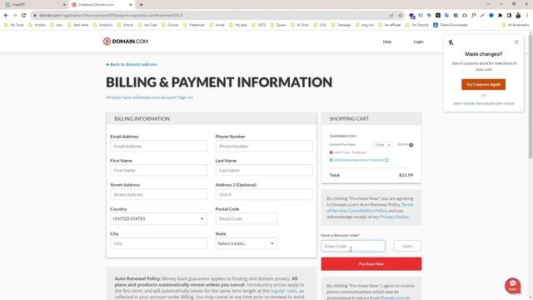Open a new browser tab
This screenshot has width=533, height=300.
click(141, 5)
